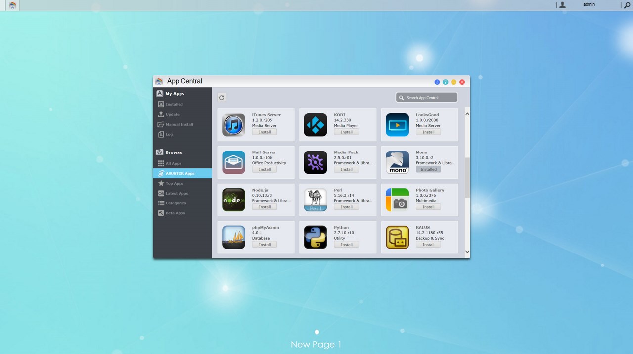Click the Search App Central field
The width and height of the screenshot is (633, 354).
[x=427, y=98]
